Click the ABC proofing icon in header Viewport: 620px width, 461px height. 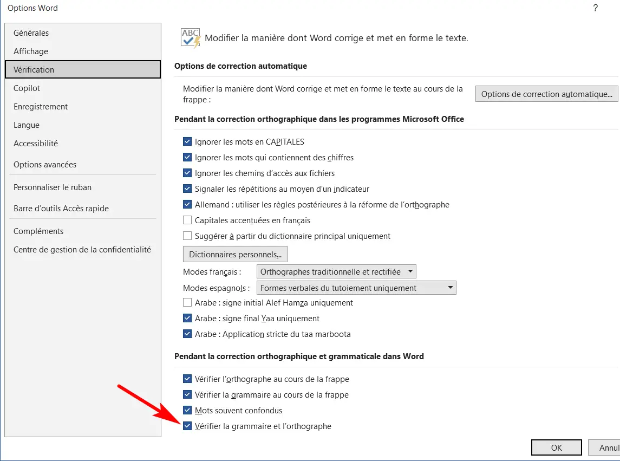[191, 38]
